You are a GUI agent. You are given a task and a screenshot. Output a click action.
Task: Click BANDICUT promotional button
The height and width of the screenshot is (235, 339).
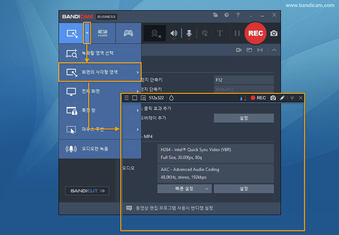coord(87,191)
